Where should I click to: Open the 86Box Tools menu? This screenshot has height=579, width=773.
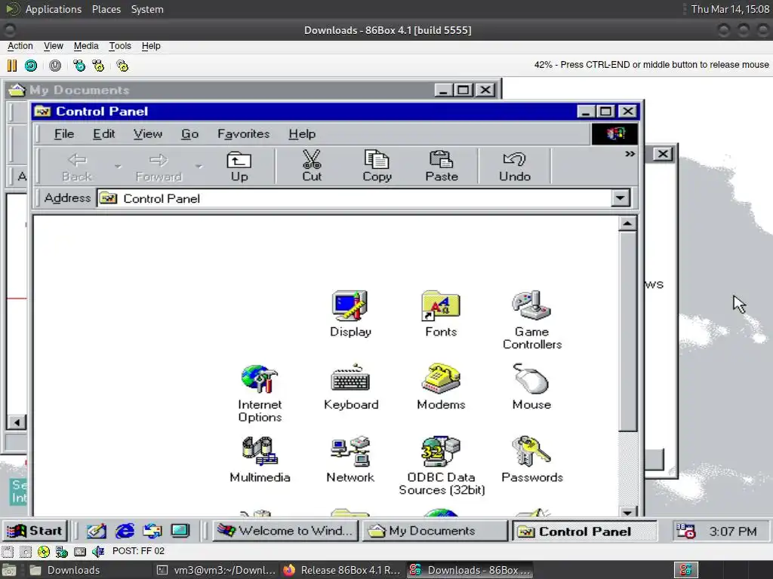[x=120, y=46]
